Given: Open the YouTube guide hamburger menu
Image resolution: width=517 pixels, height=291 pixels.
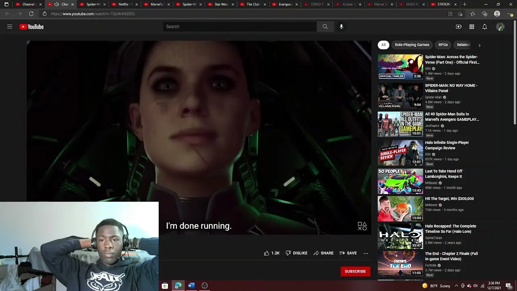Looking at the screenshot, I should pyautogui.click(x=10, y=27).
